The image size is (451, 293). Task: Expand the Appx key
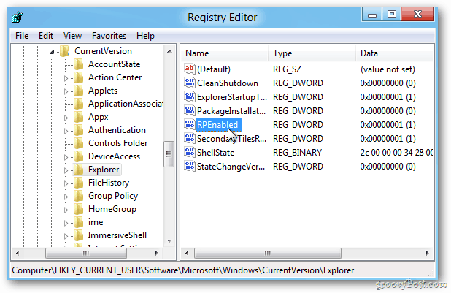click(x=66, y=118)
